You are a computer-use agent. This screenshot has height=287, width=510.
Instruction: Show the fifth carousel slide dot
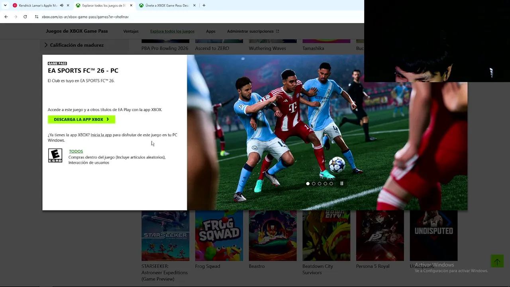coord(331,184)
